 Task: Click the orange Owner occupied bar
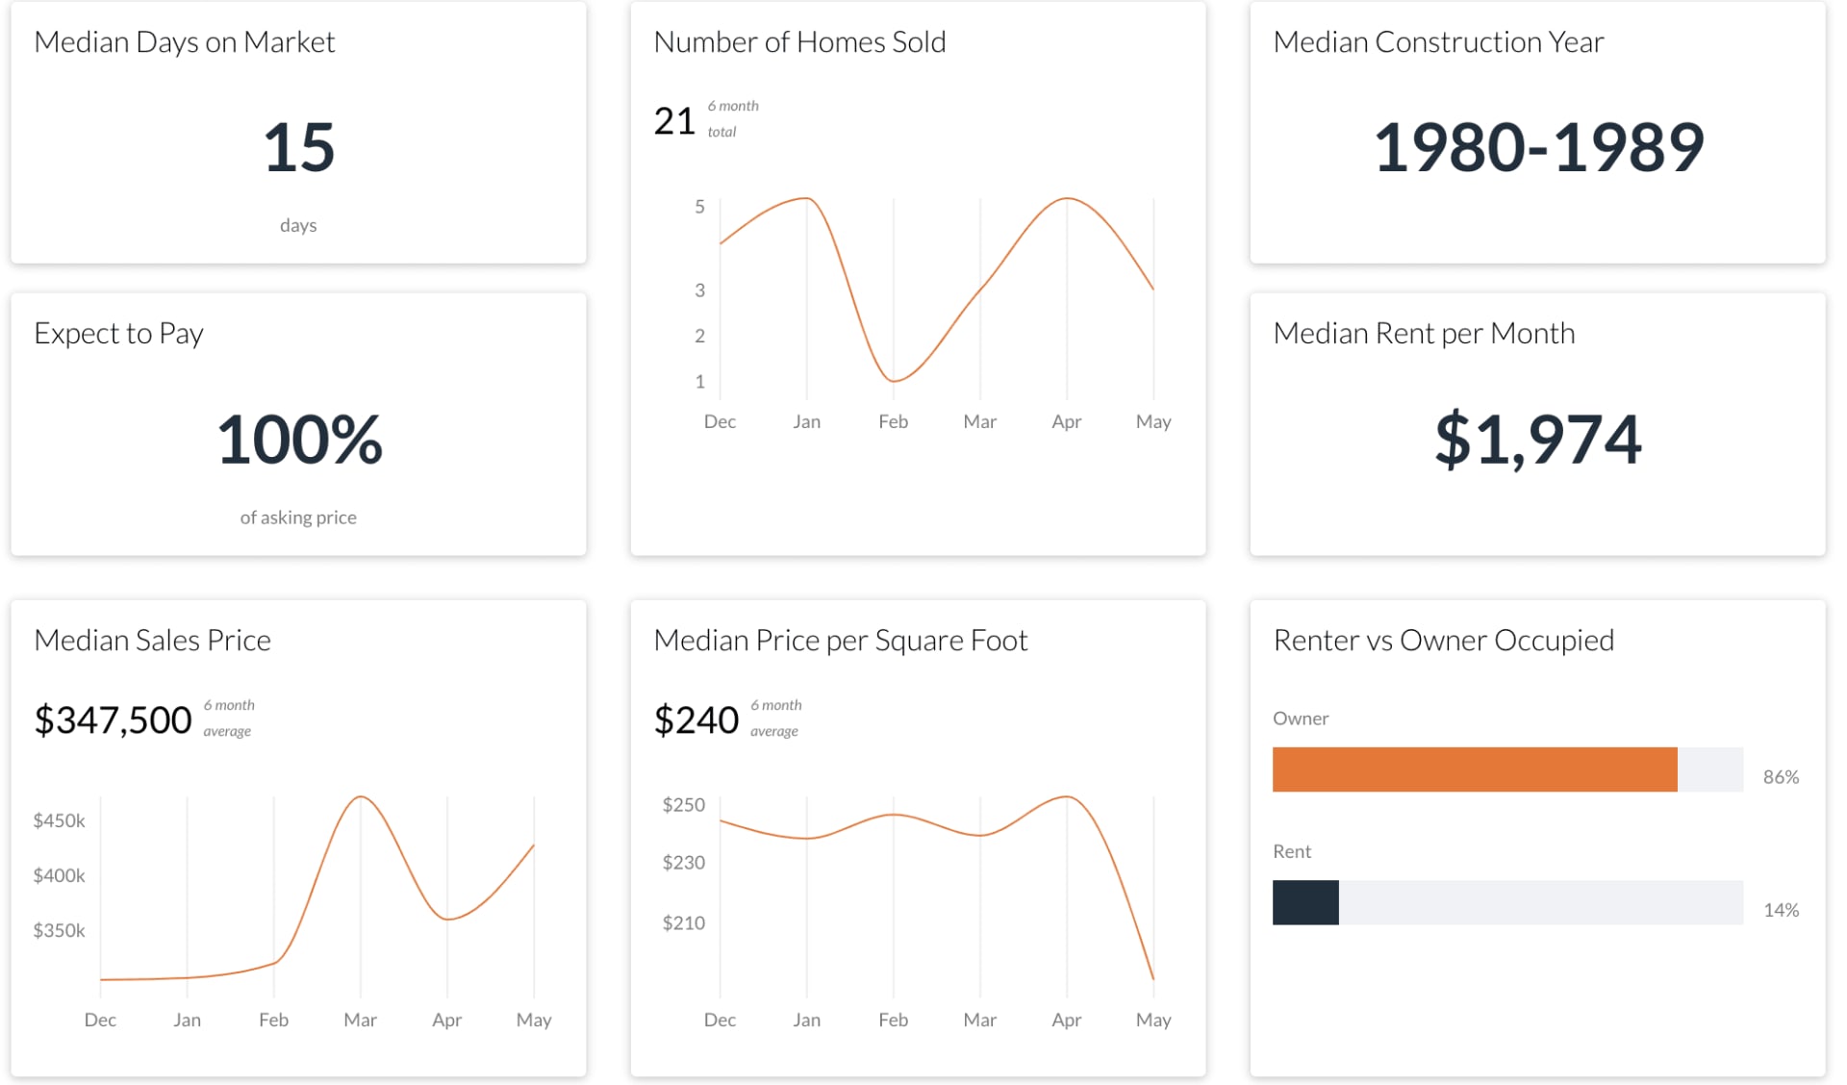[x=1474, y=770]
